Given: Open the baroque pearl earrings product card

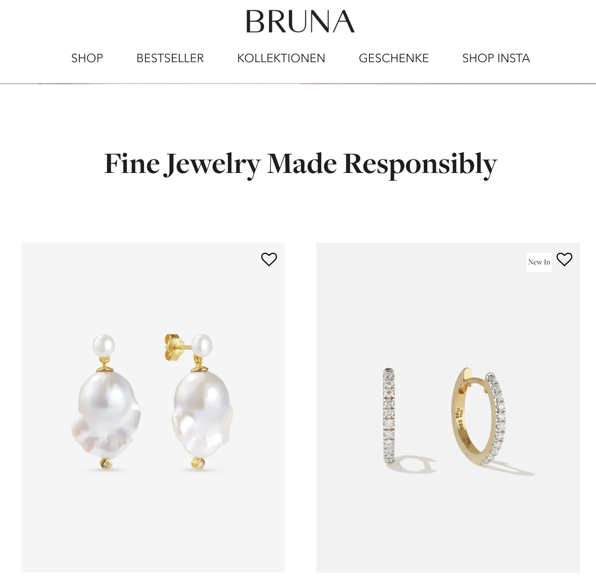Looking at the screenshot, I should (x=153, y=408).
